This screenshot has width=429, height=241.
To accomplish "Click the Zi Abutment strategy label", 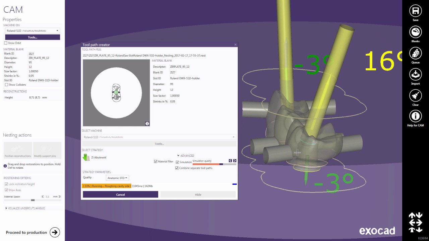I will 99,157.
